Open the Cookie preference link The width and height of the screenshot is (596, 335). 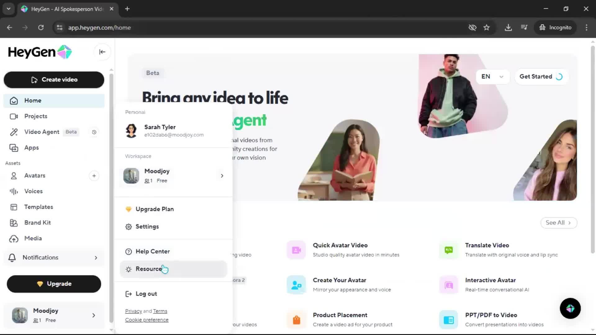pyautogui.click(x=147, y=320)
